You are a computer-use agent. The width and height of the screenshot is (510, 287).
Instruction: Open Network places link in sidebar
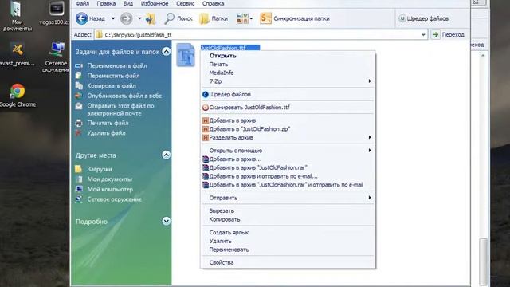[114, 199]
